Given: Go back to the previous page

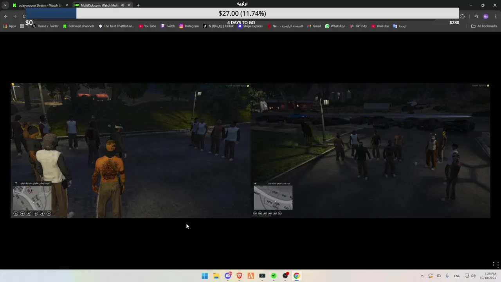Looking at the screenshot, I should pyautogui.click(x=5, y=16).
